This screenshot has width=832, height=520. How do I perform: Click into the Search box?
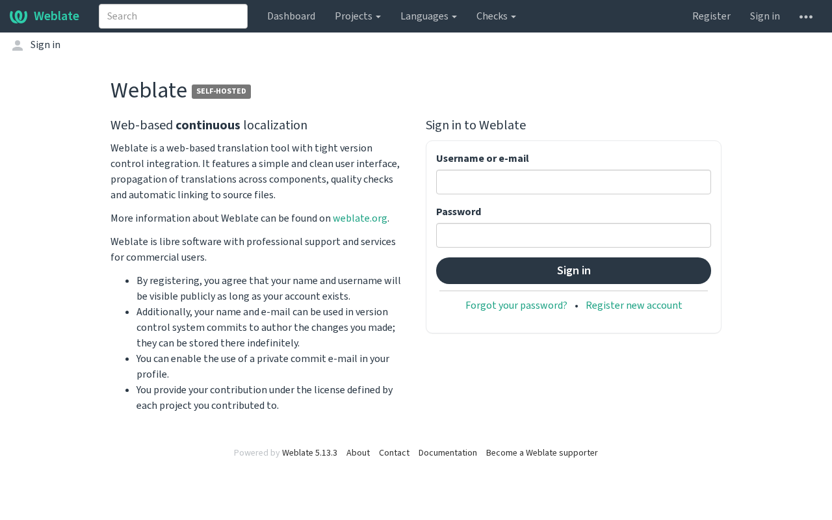[x=173, y=16]
